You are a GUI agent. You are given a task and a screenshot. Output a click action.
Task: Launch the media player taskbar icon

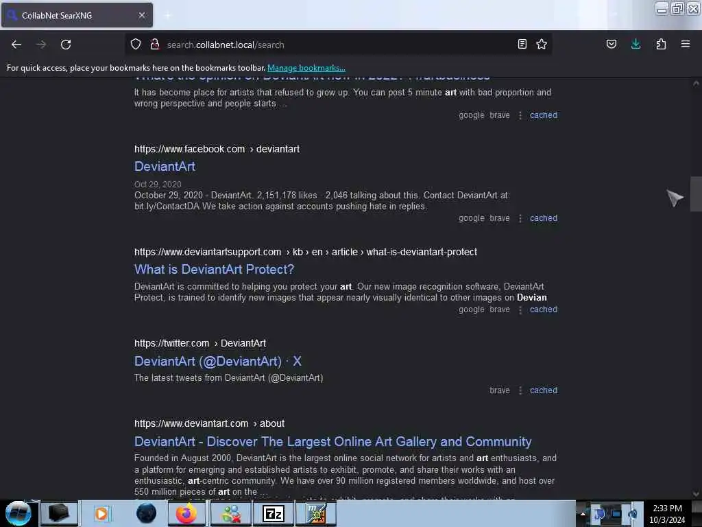pos(101,513)
